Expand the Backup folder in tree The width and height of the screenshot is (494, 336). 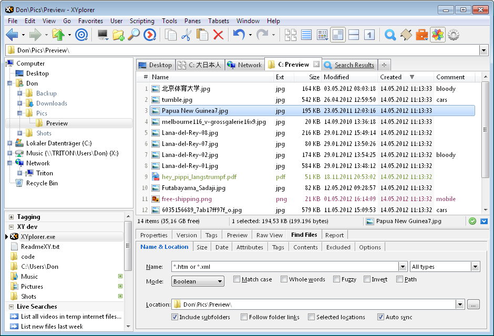click(20, 93)
